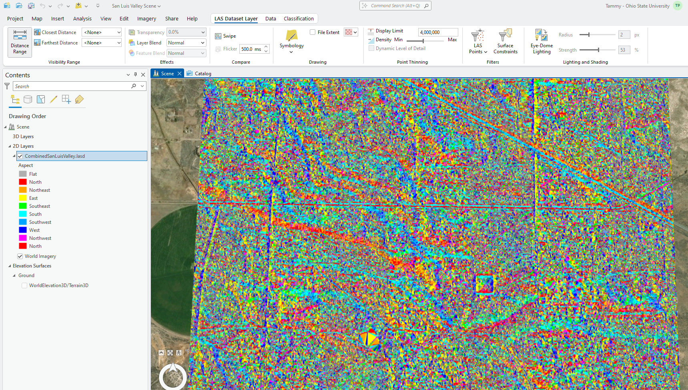This screenshot has width=688, height=390.
Task: Collapse the Elevation Surfaces group
Action: coord(10,266)
